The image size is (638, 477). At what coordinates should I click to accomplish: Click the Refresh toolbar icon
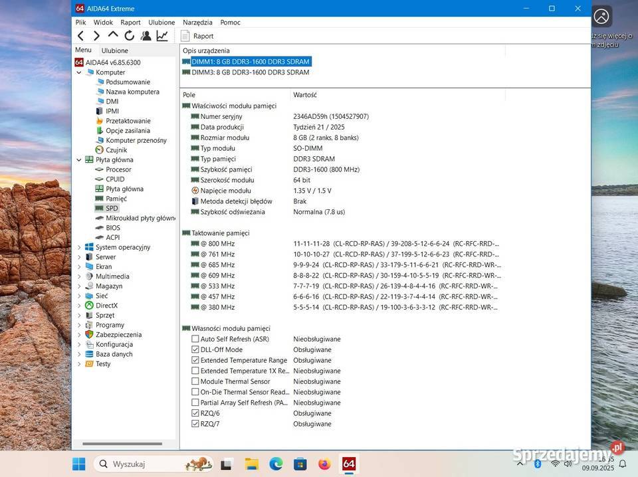[x=130, y=35]
